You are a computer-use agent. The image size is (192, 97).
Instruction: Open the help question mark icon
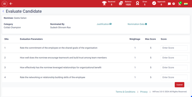pyautogui.click(x=174, y=4)
